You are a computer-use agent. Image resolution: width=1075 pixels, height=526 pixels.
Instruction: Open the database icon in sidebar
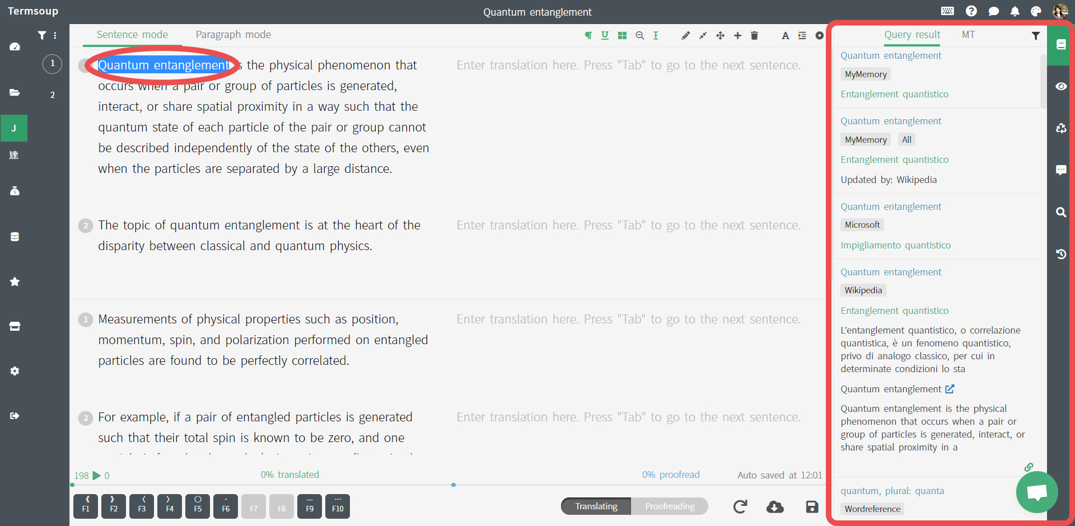[x=15, y=237]
